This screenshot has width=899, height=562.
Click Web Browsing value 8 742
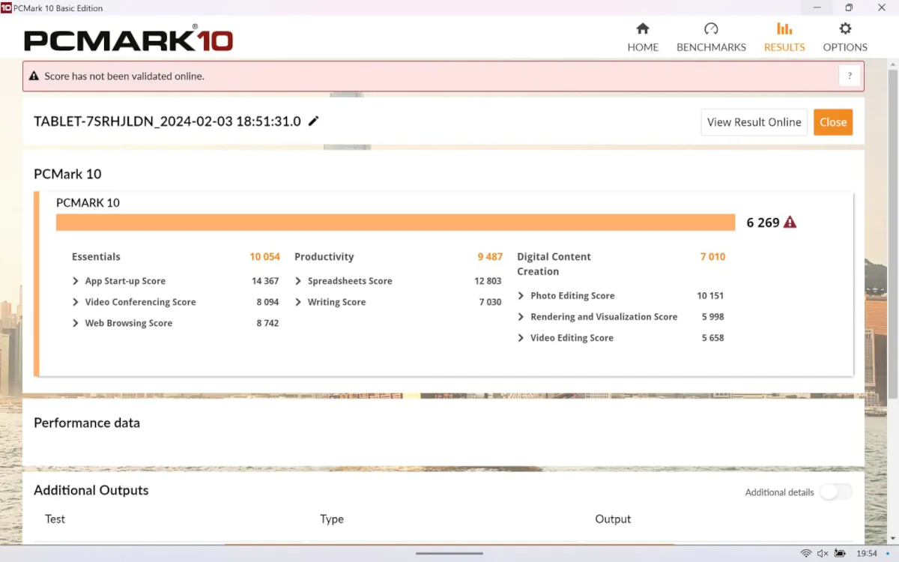pos(267,323)
